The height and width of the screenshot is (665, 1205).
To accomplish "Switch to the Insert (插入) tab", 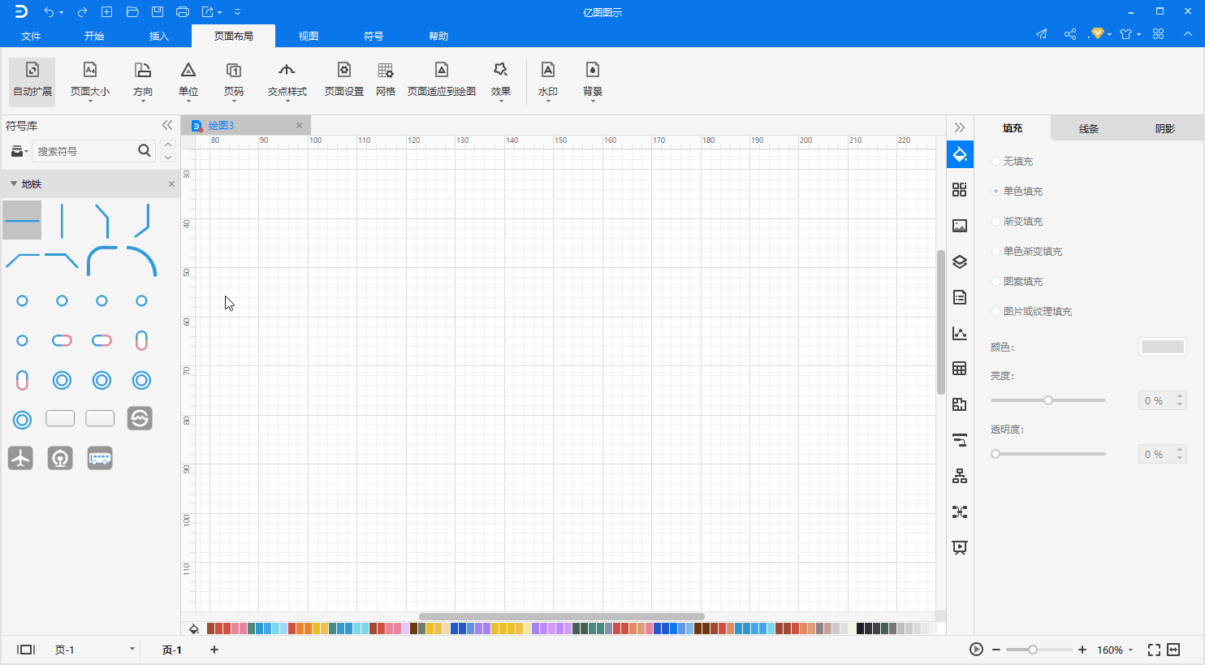I will [x=159, y=36].
